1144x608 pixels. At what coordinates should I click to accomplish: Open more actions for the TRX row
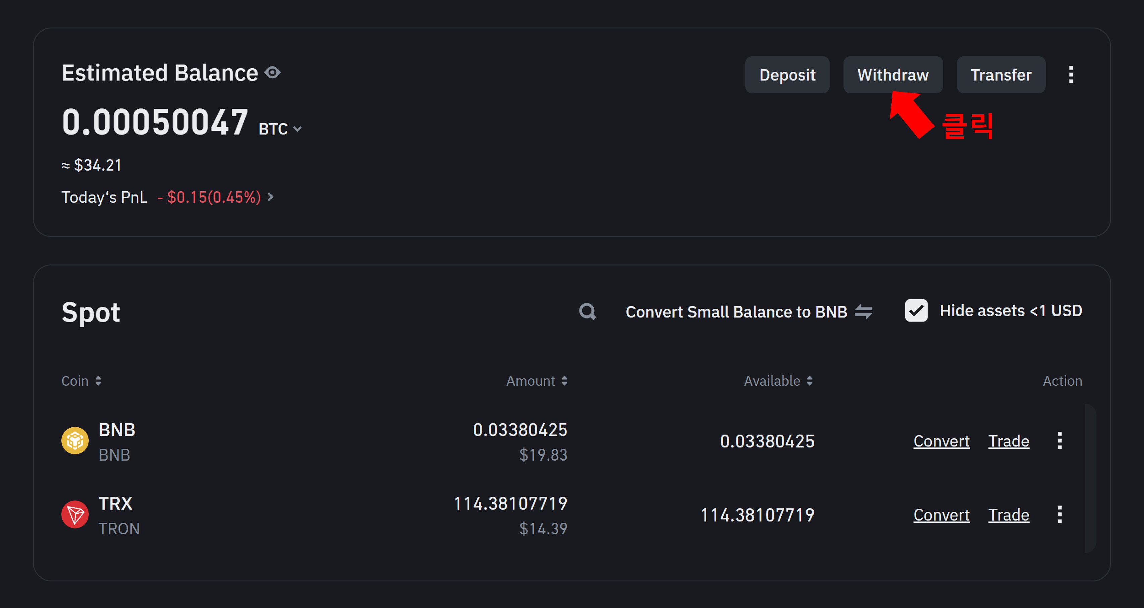1059,514
